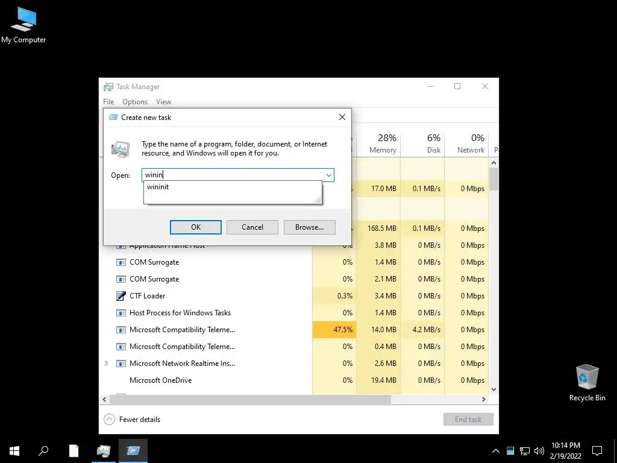Viewport: 617px width, 463px height.
Task: Close the Create new task dialog
Action: pyautogui.click(x=342, y=118)
